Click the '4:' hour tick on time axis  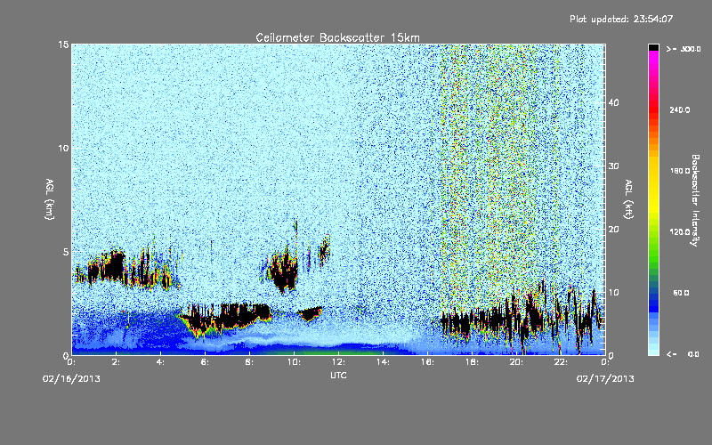[160, 362]
